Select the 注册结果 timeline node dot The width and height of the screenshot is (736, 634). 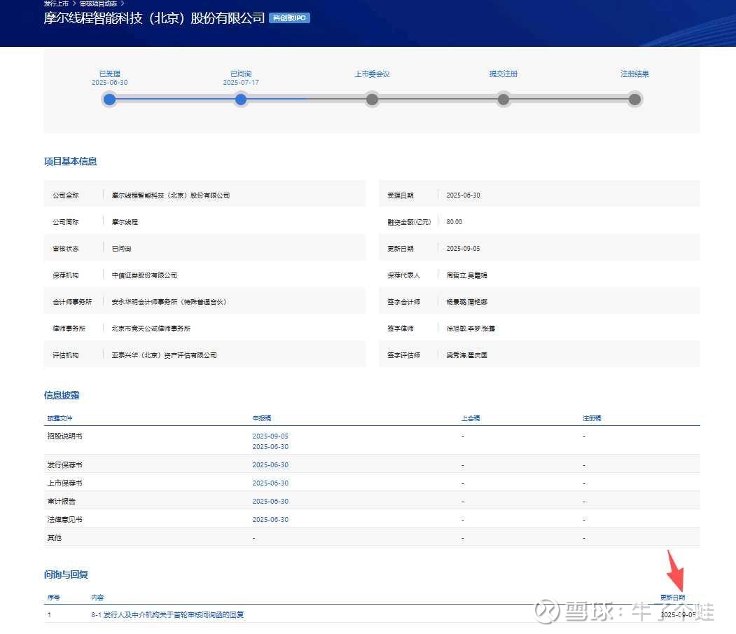tap(634, 99)
